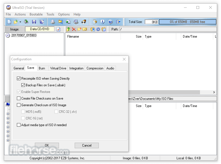The image size is (221, 164).
Task: Click the Convert image toolbar icon
Action: pyautogui.click(x=68, y=22)
